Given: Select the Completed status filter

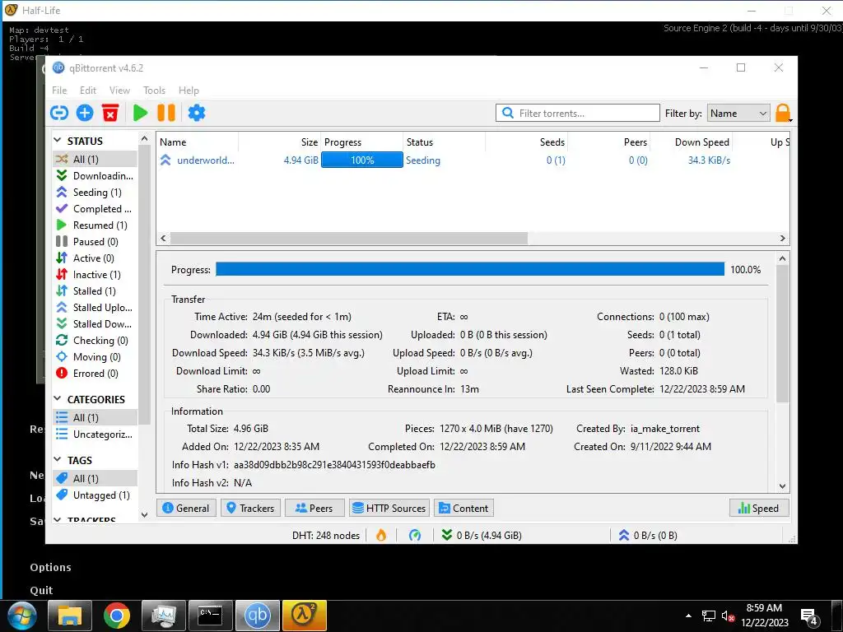Looking at the screenshot, I should 95,208.
